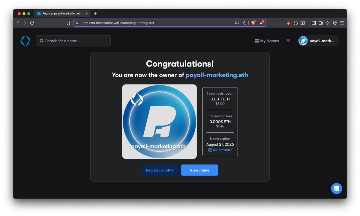Click the share icon in address bar
Image resolution: width=360 pixels, height=216 pixels.
click(x=244, y=23)
